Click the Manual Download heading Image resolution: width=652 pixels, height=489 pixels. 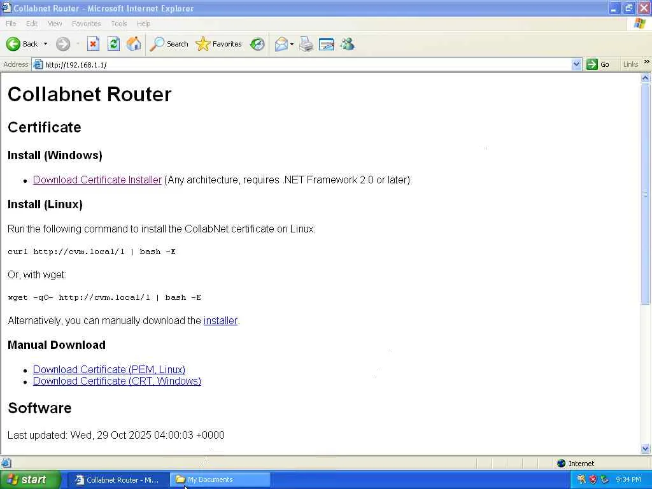click(57, 344)
